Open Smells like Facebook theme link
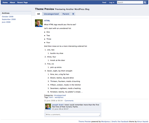The height and width of the screenshot is (123, 149). (120, 121)
